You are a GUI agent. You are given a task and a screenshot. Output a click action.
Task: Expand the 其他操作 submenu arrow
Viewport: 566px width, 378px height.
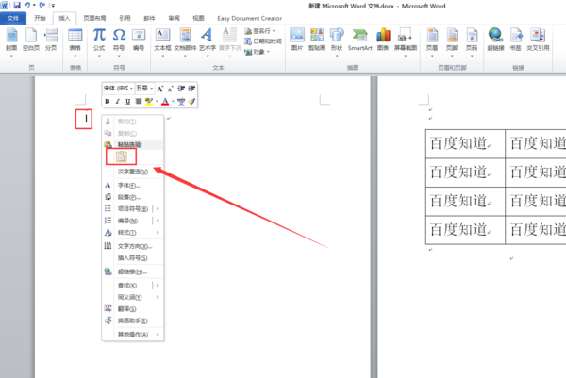pos(158,335)
